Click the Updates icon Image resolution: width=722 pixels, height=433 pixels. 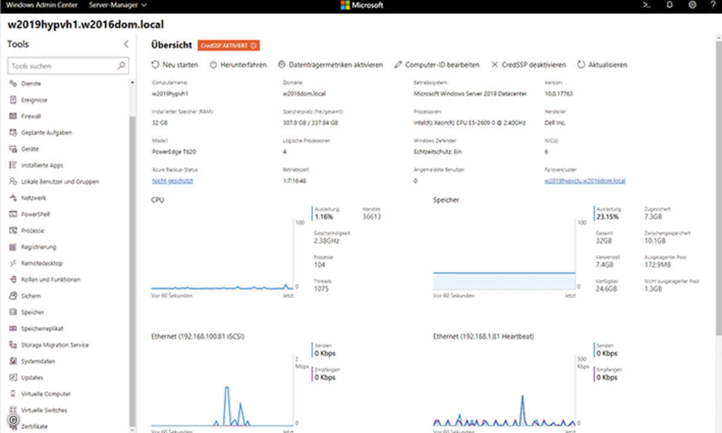coord(13,378)
